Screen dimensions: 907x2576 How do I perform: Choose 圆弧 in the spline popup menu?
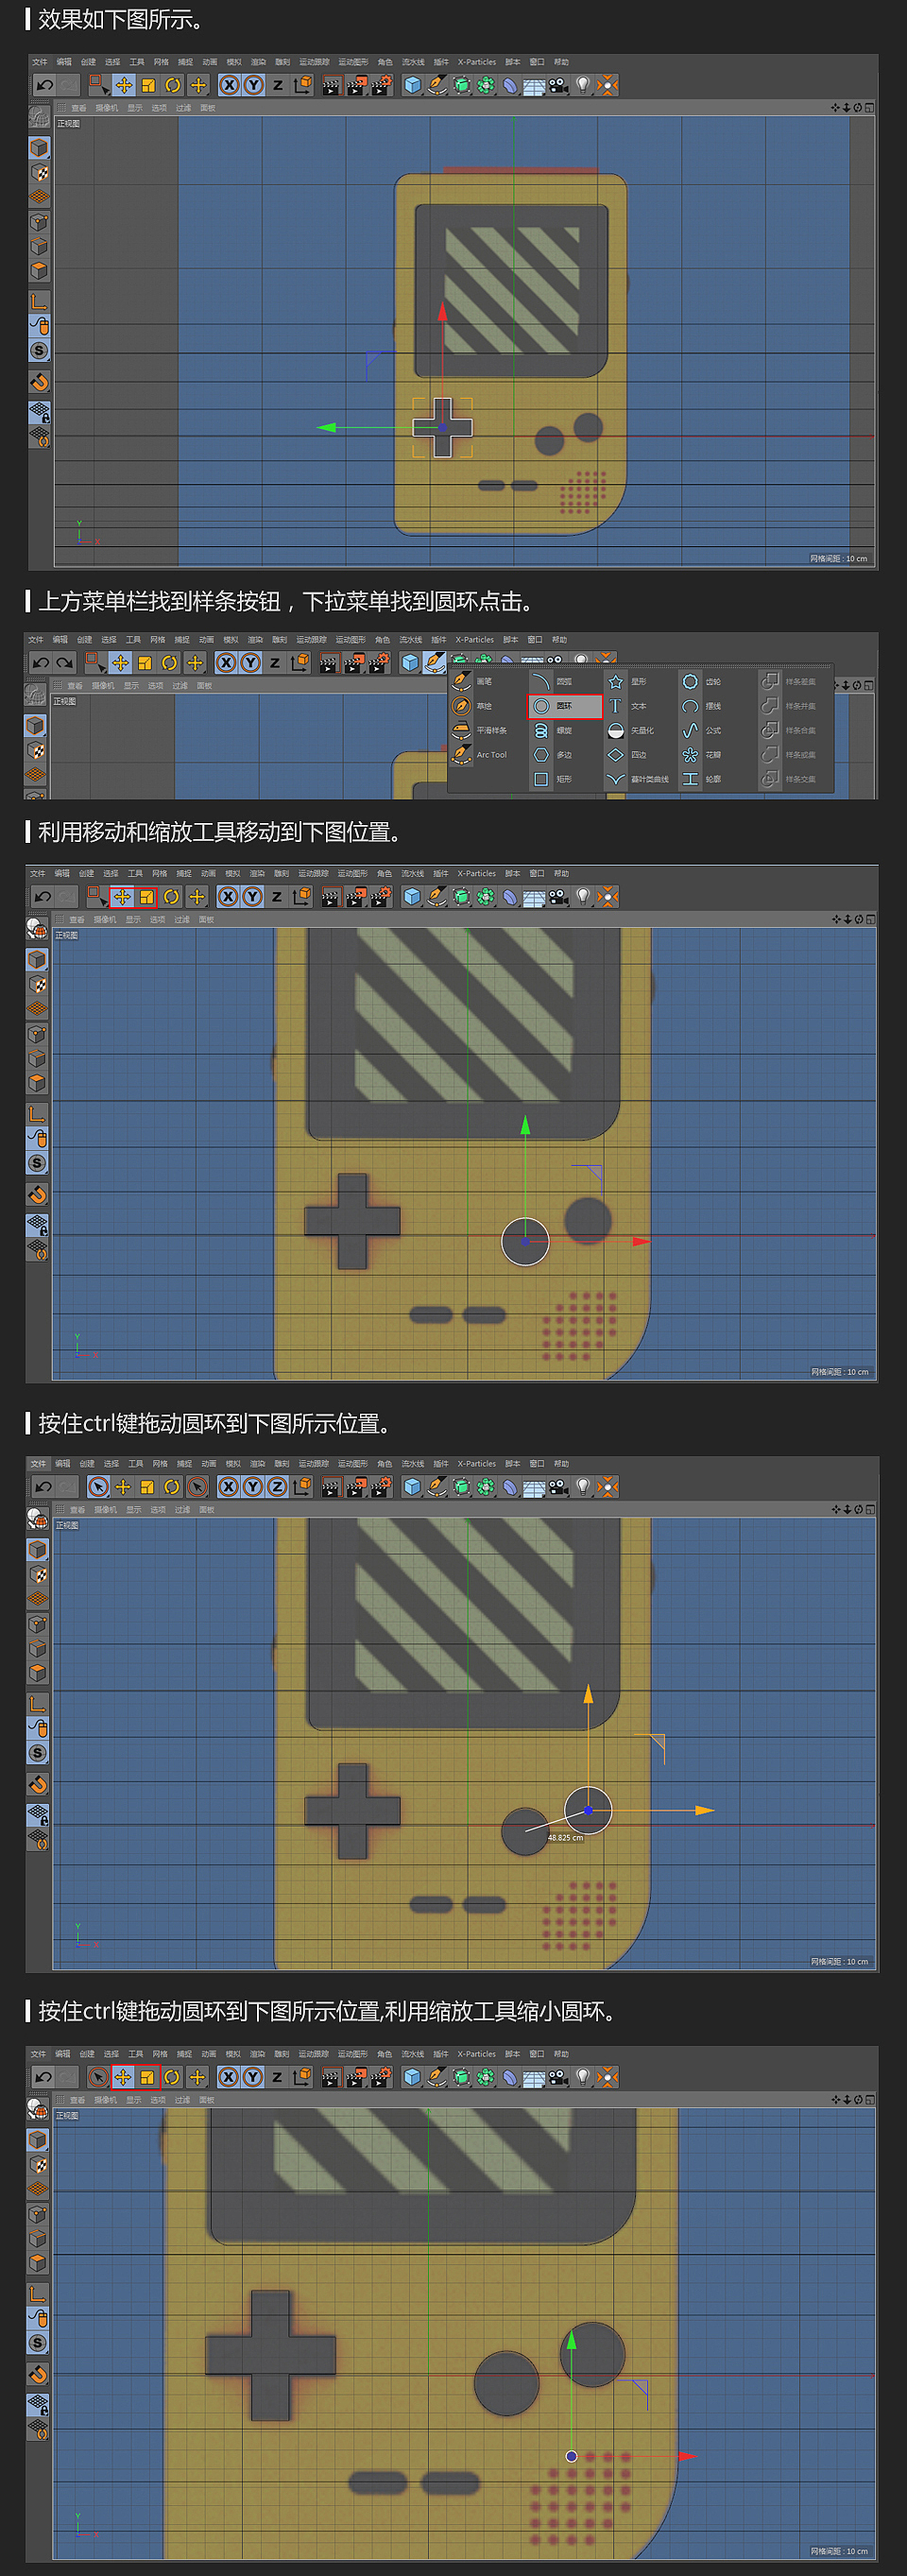[565, 681]
